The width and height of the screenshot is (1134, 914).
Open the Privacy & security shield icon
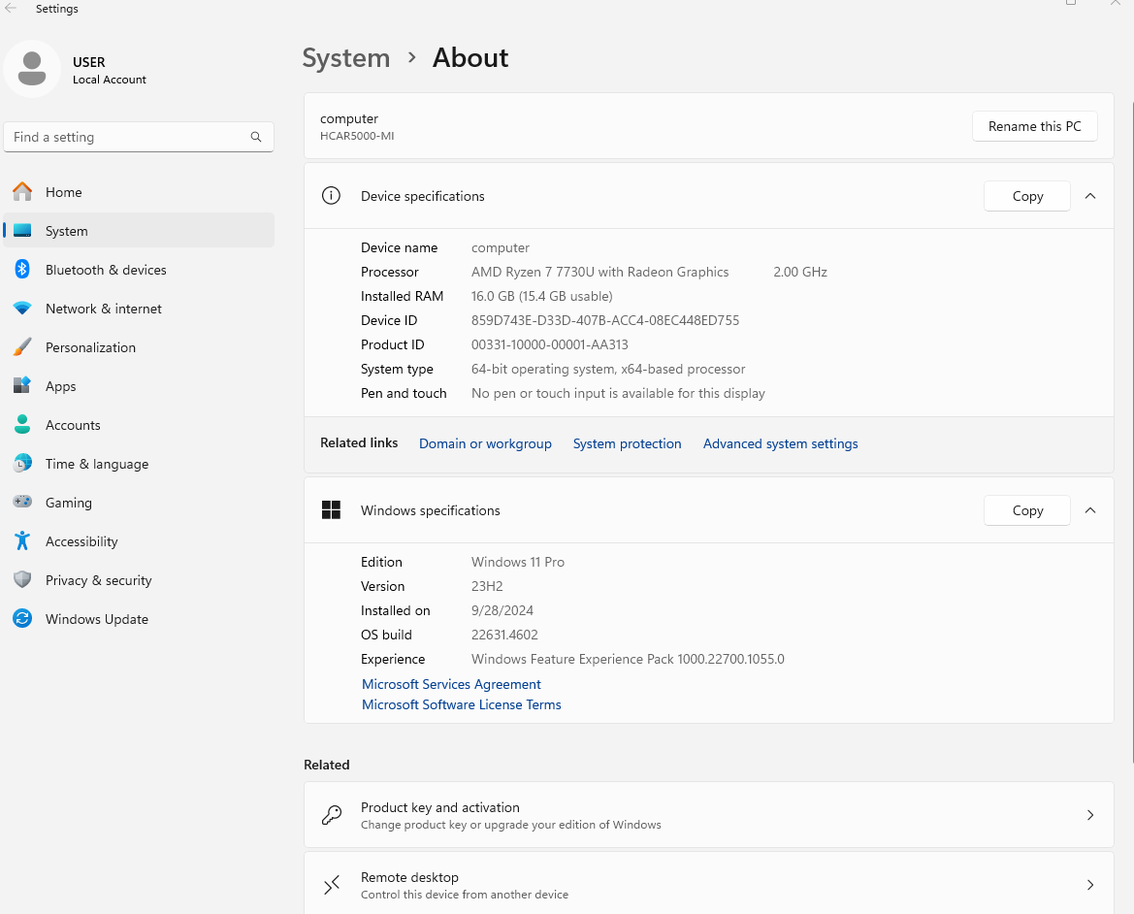[22, 580]
